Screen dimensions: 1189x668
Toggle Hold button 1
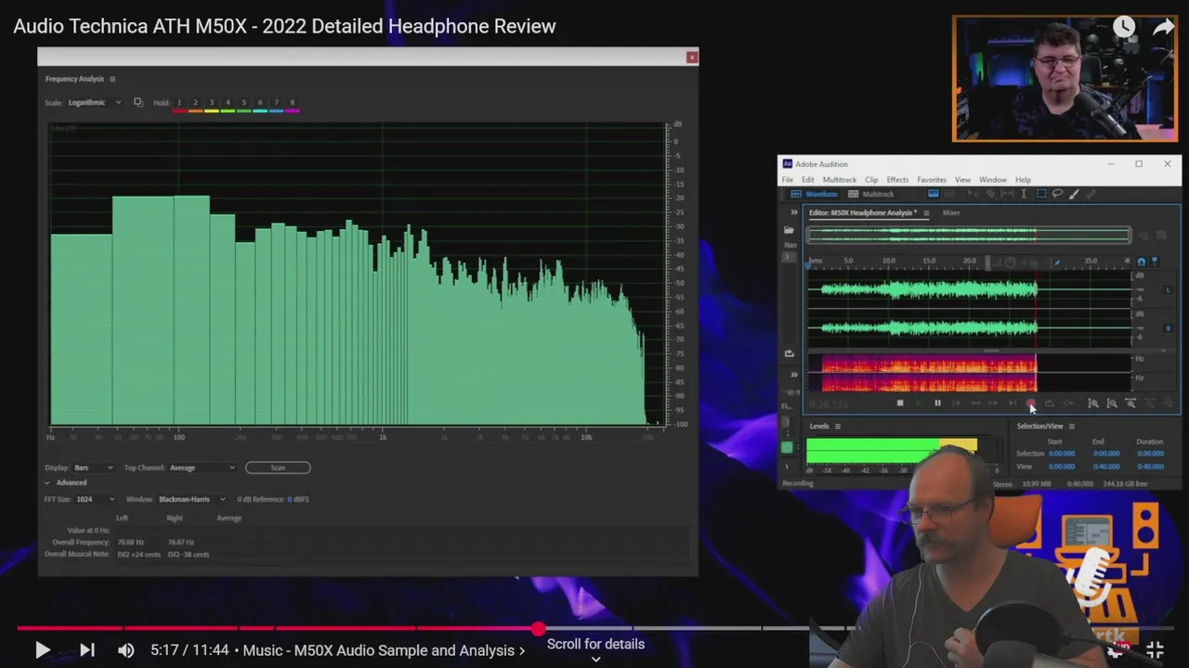179,102
